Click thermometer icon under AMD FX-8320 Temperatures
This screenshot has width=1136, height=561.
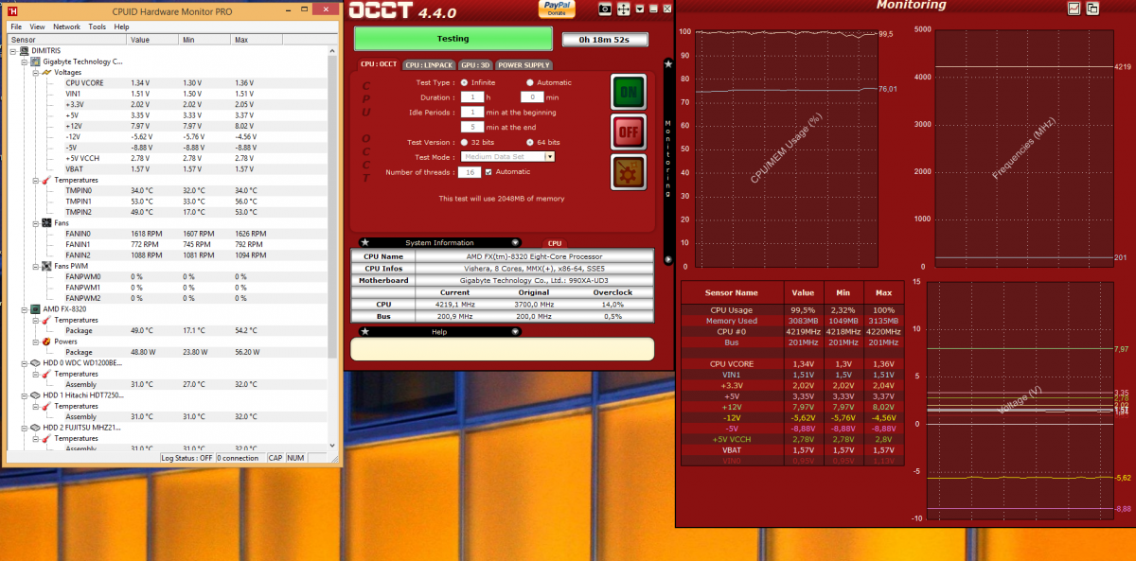(46, 320)
